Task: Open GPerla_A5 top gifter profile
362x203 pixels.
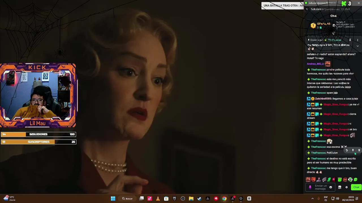Action: pos(324,24)
